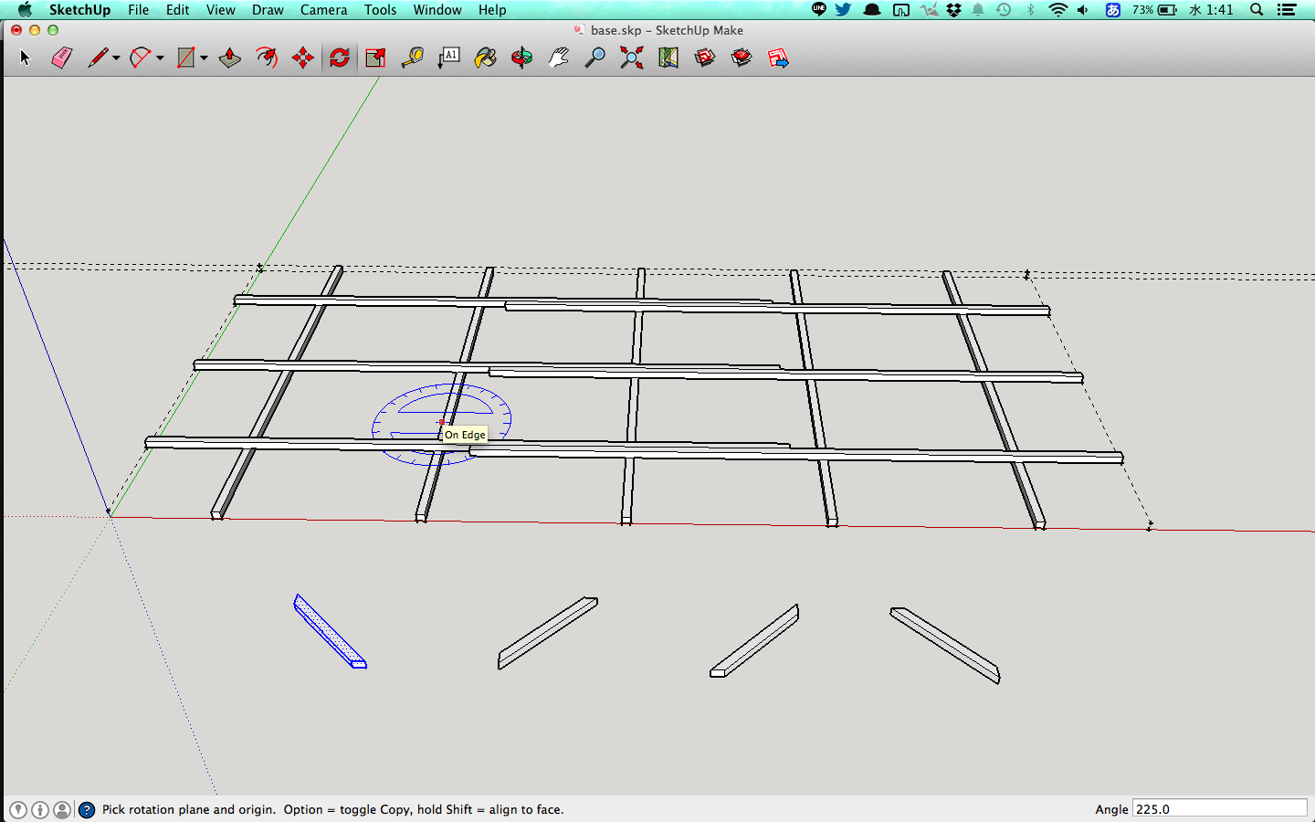Open the Camera menu

tap(323, 10)
